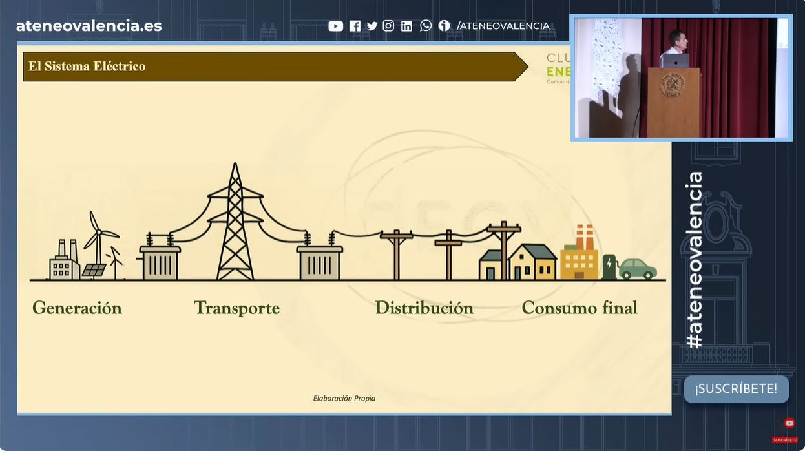Click the speaker camera thumbnail
Screen dimensions: 805x451
tap(681, 77)
